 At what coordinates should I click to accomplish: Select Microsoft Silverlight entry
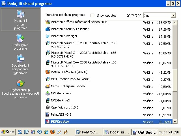64,36
